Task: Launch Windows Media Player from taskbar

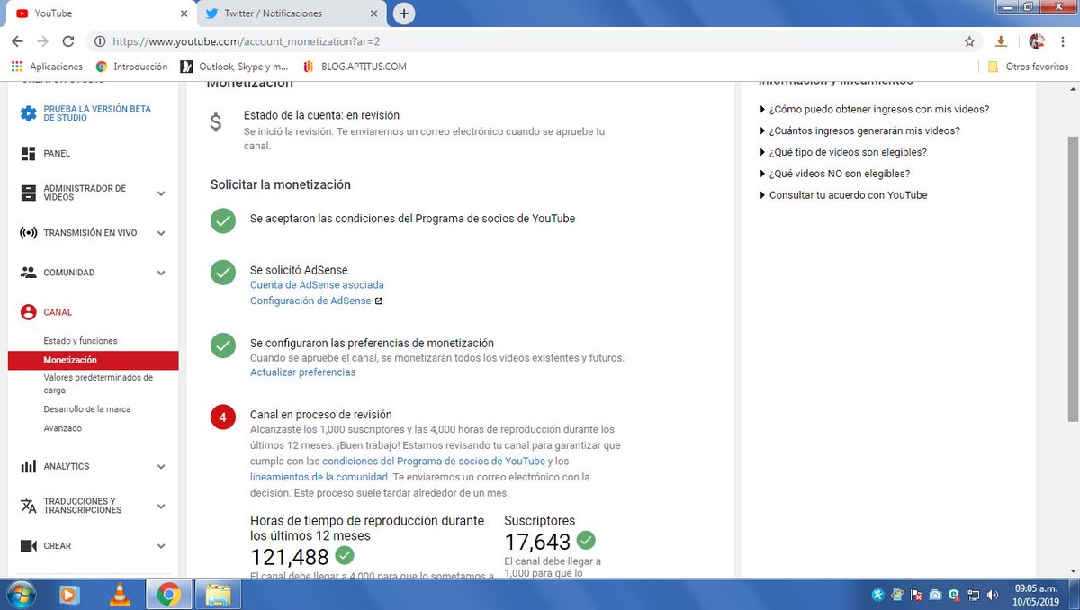Action: 69,595
